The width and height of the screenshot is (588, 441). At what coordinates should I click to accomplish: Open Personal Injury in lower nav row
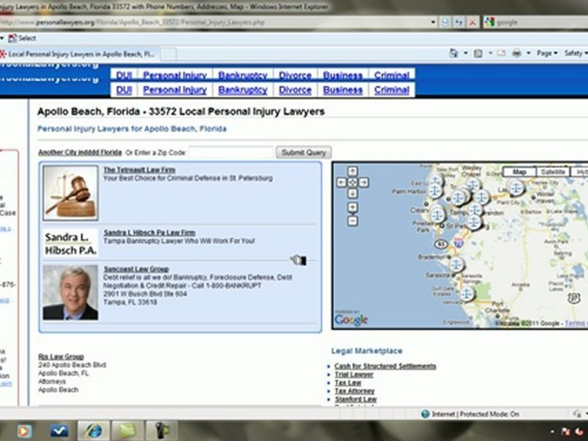(x=175, y=90)
